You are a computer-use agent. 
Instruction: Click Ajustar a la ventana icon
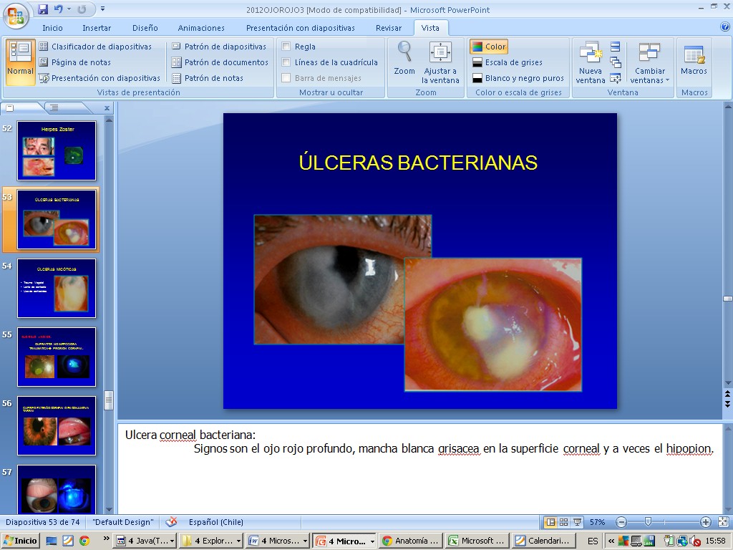coord(440,53)
